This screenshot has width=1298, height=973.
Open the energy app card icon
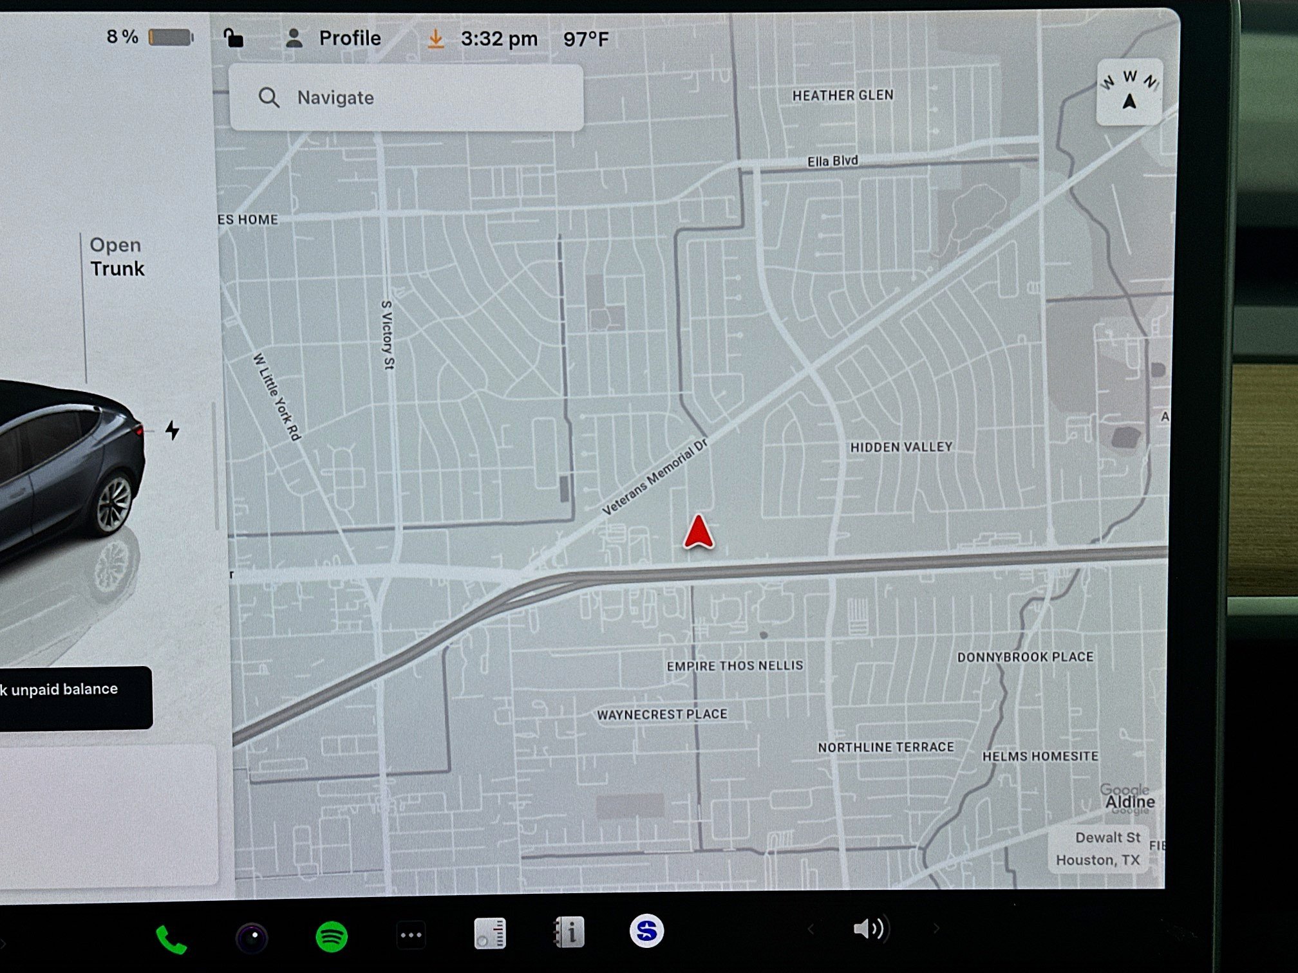[x=490, y=933]
